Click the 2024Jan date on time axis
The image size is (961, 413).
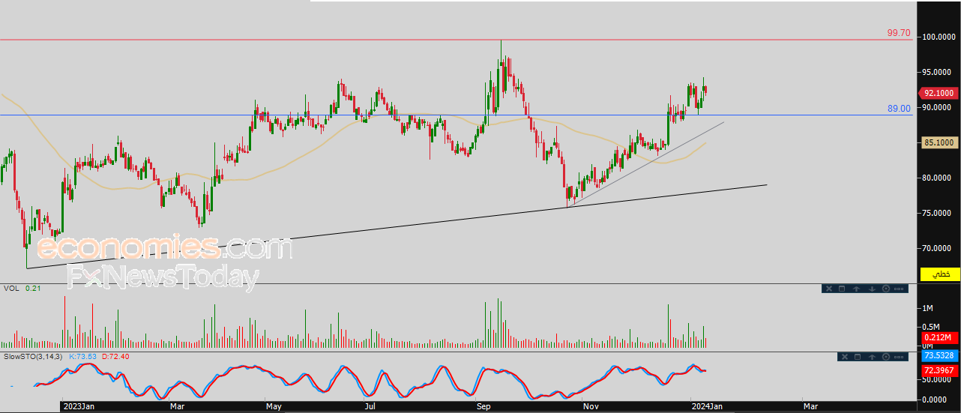[706, 406]
